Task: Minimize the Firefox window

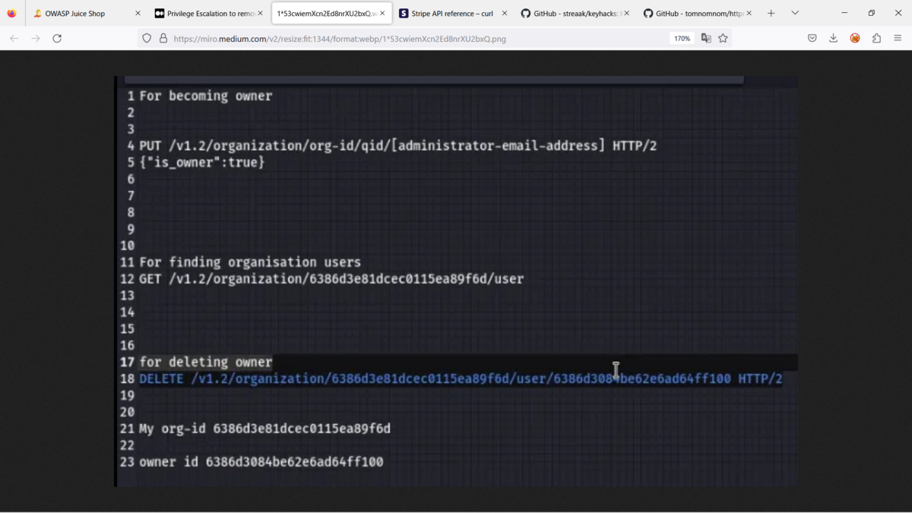Action: (844, 13)
